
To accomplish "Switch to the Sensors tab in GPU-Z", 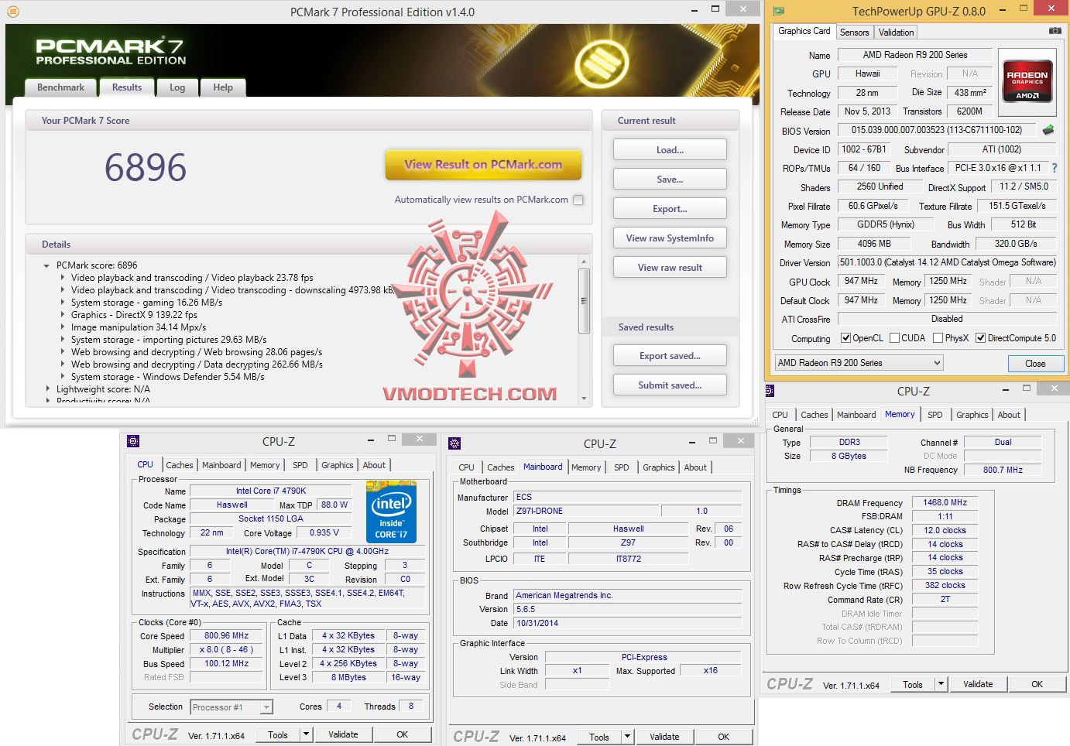I will [x=854, y=33].
